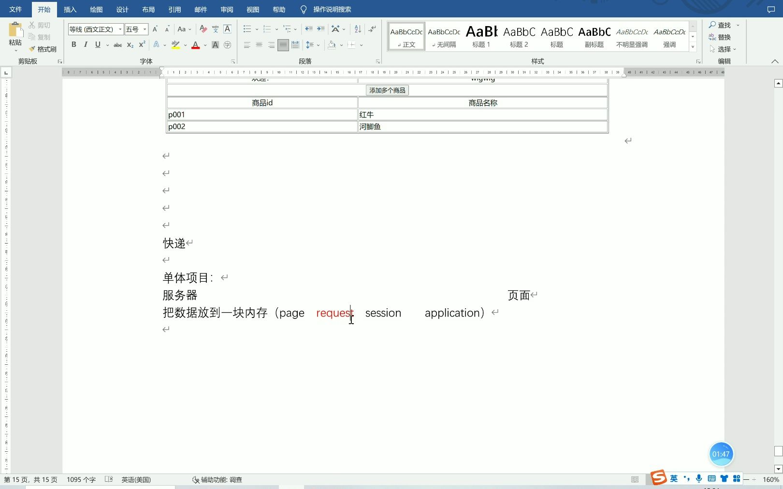The width and height of the screenshot is (783, 489).
Task: Open the comments icon in the title bar
Action: pyautogui.click(x=771, y=9)
